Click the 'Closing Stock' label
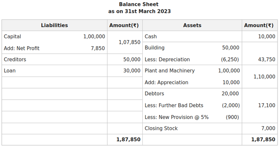This screenshot has width=279, height=147. [x=161, y=129]
